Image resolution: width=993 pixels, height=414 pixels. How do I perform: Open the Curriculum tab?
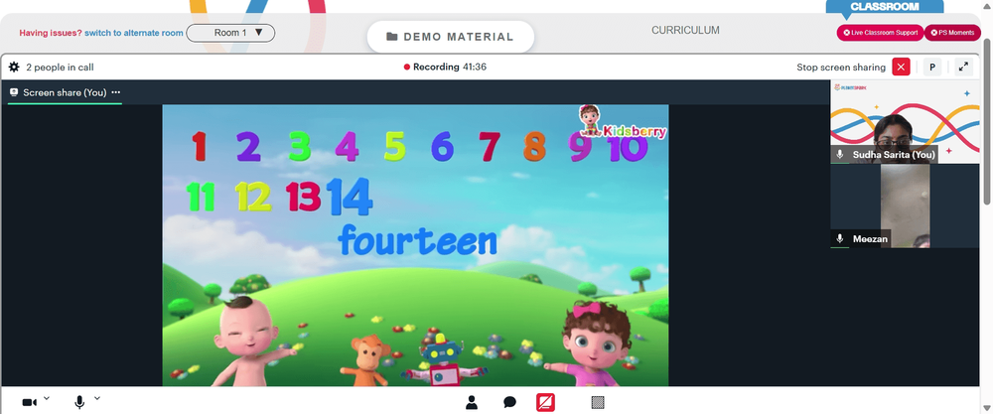point(685,31)
